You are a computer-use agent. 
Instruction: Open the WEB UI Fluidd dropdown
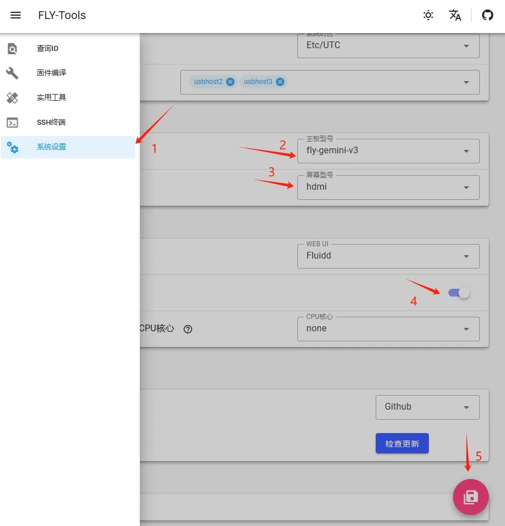point(388,256)
